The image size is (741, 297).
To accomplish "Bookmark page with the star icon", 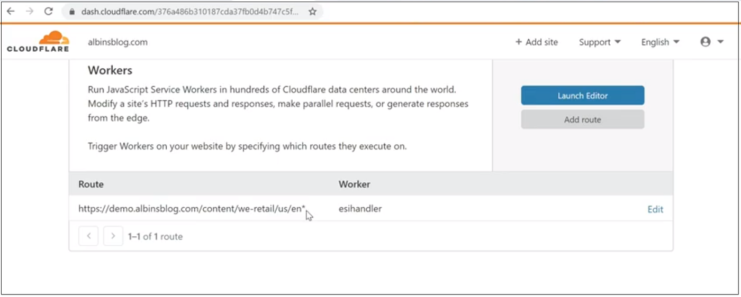I will click(x=312, y=11).
